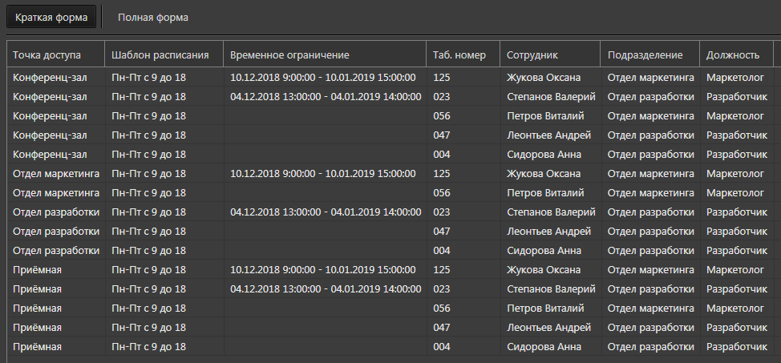Viewport: 781px width, 363px height.
Task: Switch to Полная форма tab
Action: [153, 18]
